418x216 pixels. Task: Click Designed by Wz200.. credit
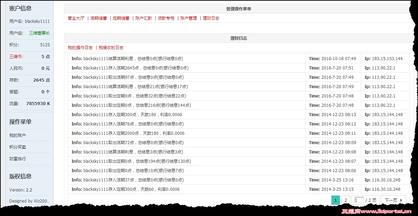[29, 201]
